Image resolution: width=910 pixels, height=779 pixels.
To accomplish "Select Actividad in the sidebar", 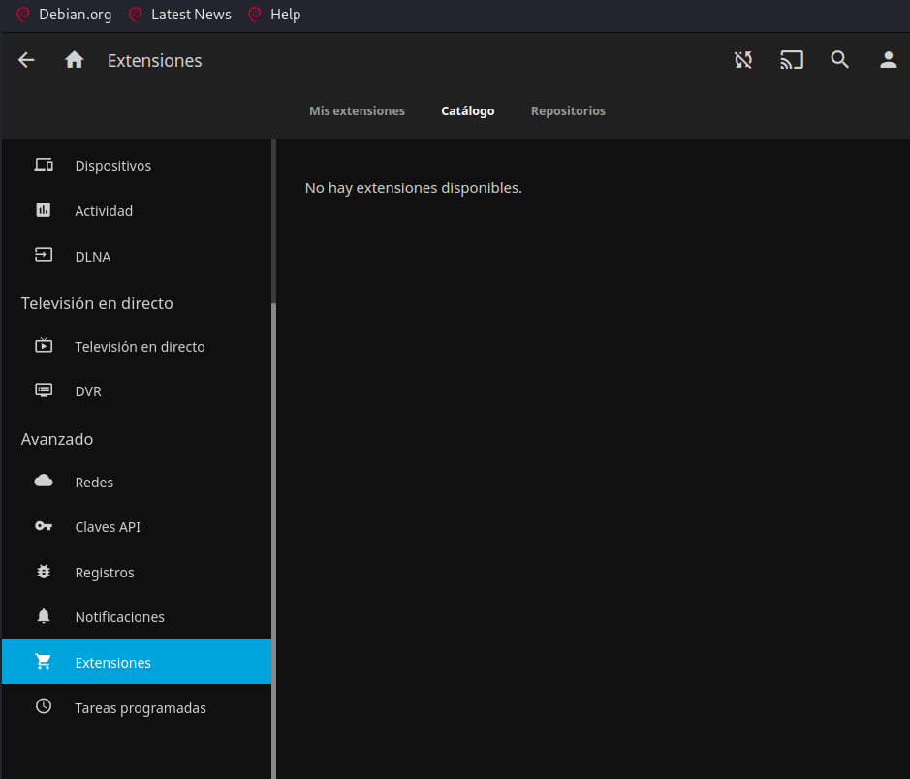I will 104,210.
